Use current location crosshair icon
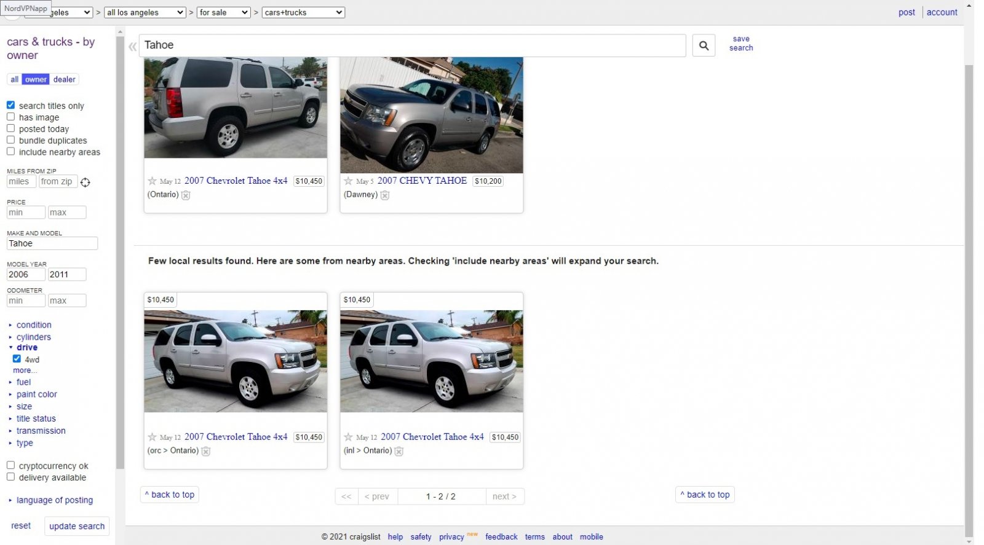Viewport: 984px width, 545px height. click(x=85, y=182)
